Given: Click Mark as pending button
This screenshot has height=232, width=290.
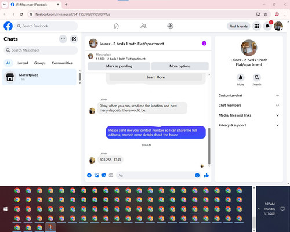Looking at the screenshot, I should pos(119,66).
